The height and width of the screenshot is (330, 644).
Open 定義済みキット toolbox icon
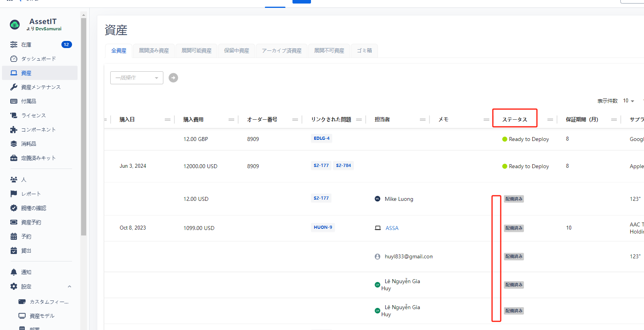pos(14,158)
